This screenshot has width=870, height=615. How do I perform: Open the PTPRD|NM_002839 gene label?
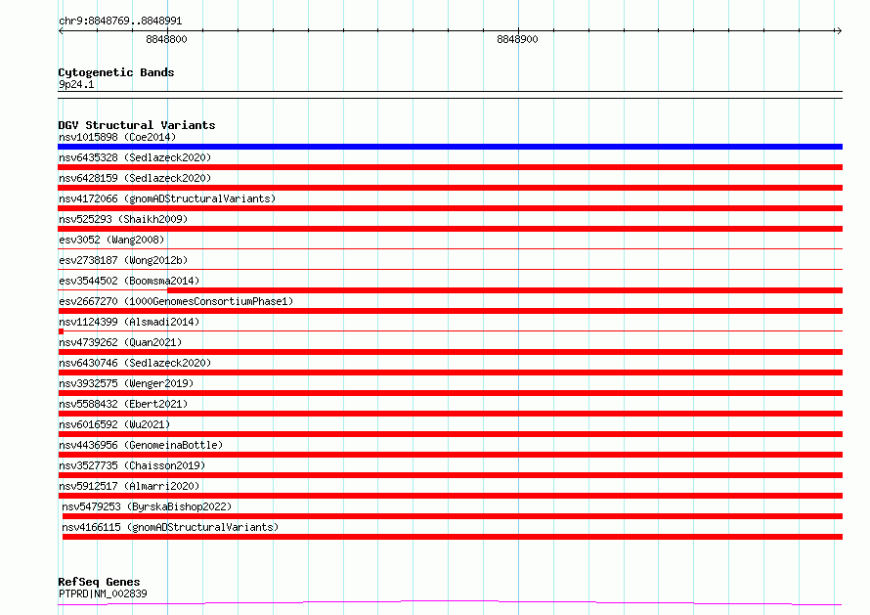(103, 593)
